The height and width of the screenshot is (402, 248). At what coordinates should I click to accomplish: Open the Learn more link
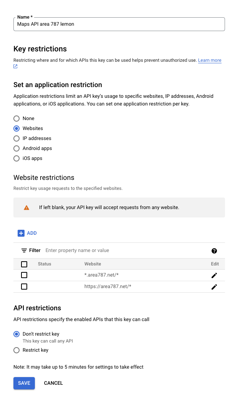pos(209,60)
